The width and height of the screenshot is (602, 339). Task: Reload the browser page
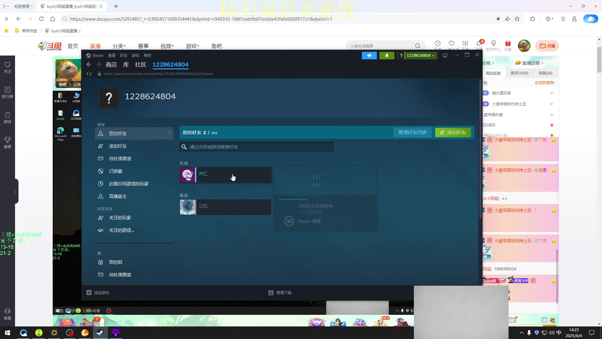click(41, 19)
